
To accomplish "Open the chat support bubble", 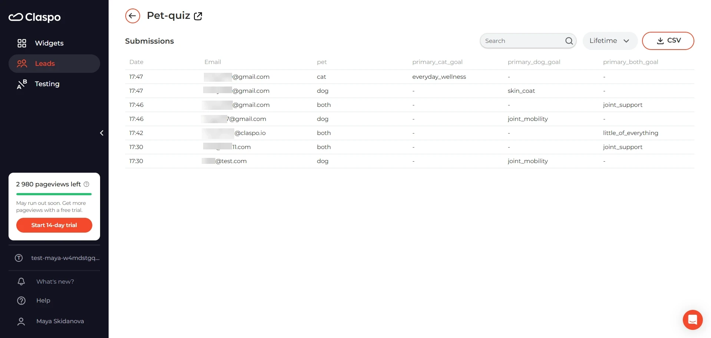I will click(692, 320).
